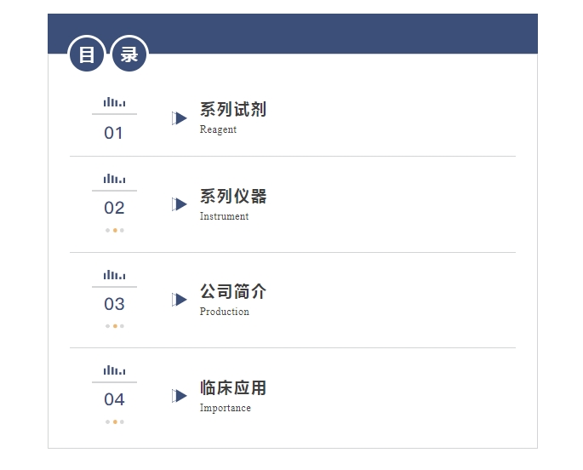Click arrow icon beside 系列试剂
This screenshot has width=583, height=470.
[179, 118]
